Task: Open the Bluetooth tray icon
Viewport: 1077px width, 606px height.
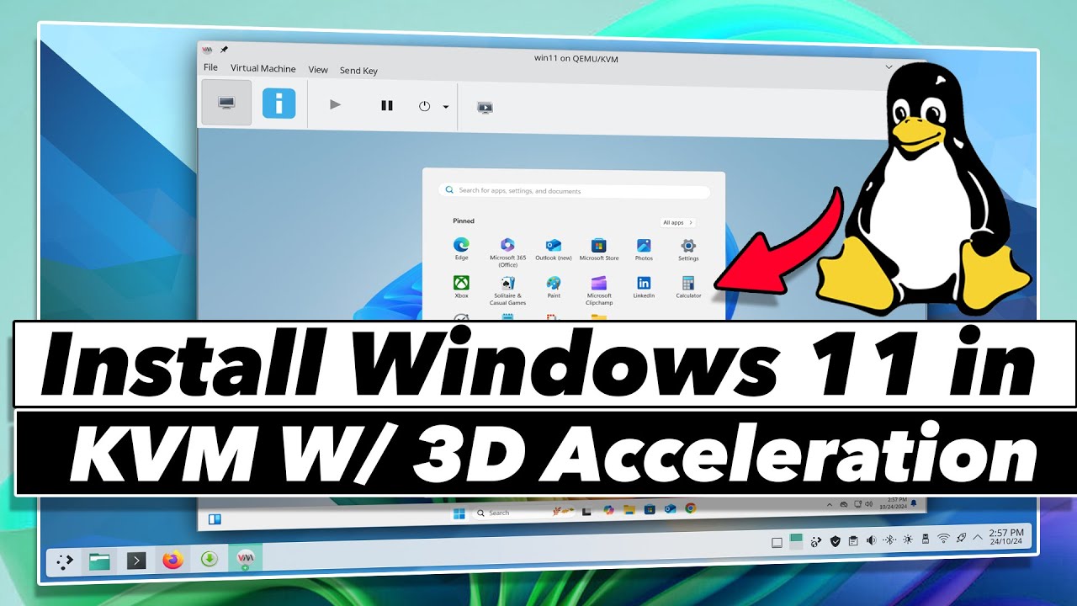Action: coord(889,539)
